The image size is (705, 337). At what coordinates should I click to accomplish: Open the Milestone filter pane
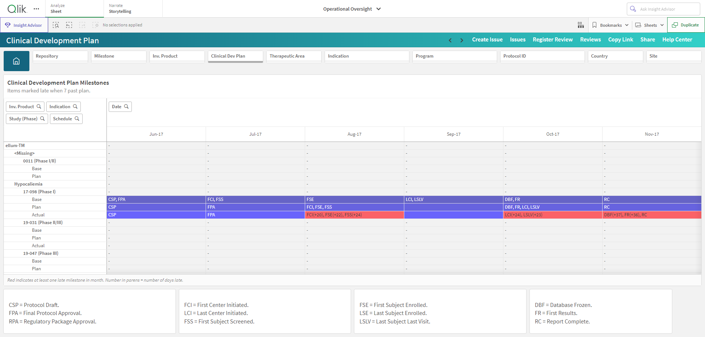pos(119,56)
